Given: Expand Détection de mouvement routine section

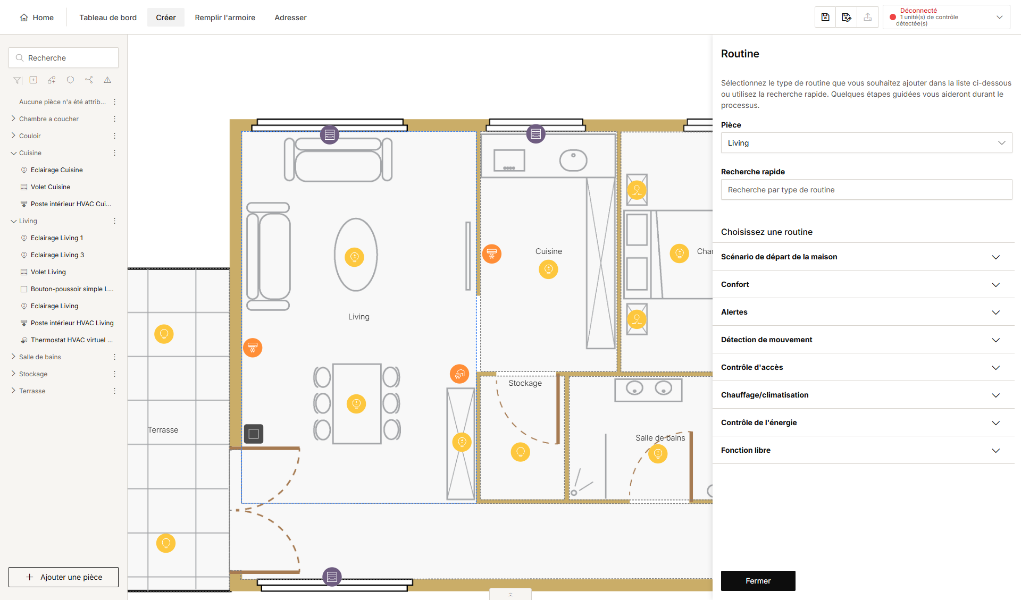Looking at the screenshot, I should point(864,340).
